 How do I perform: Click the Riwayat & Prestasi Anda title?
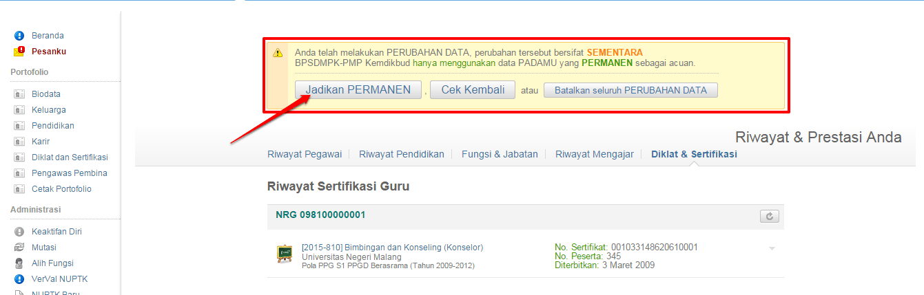pos(819,137)
